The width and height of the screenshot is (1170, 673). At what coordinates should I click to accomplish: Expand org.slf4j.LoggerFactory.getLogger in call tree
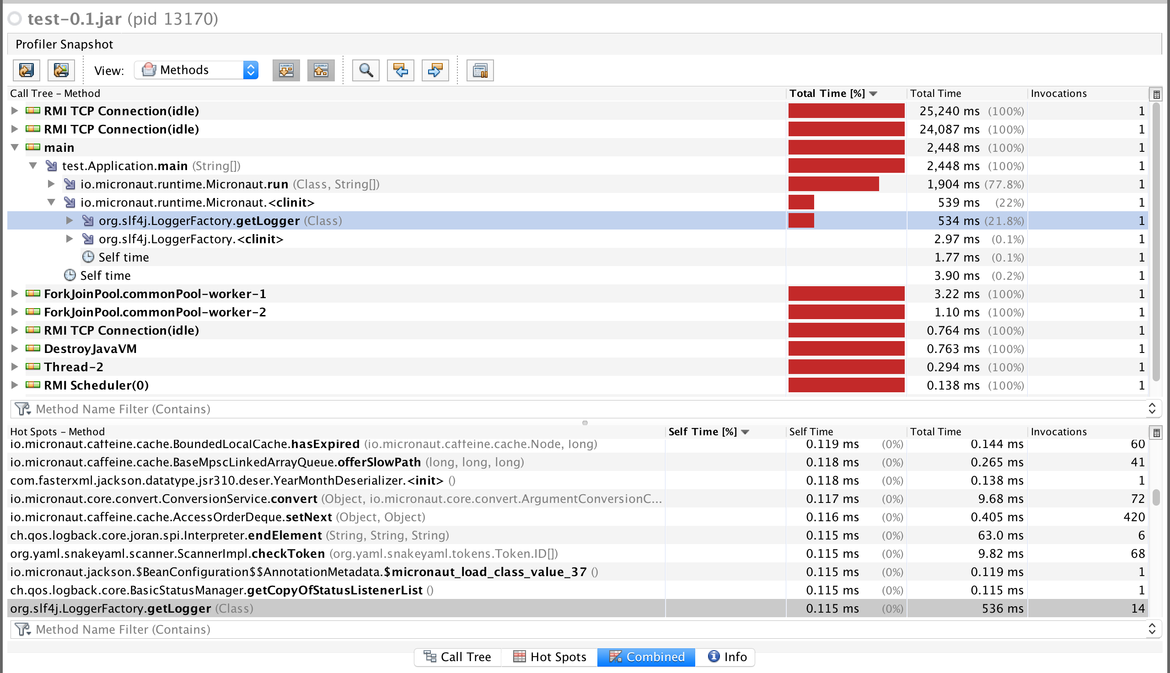pos(70,220)
